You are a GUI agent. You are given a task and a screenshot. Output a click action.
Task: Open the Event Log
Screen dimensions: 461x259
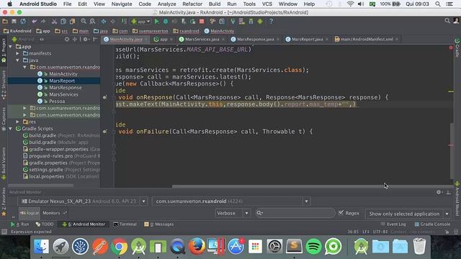coord(393,224)
